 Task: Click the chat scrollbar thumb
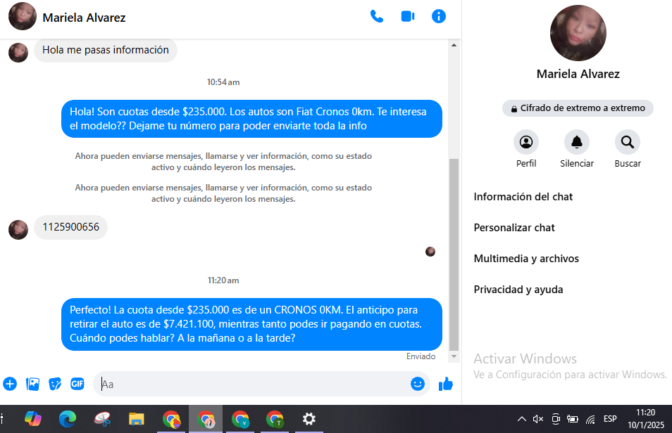point(454,254)
